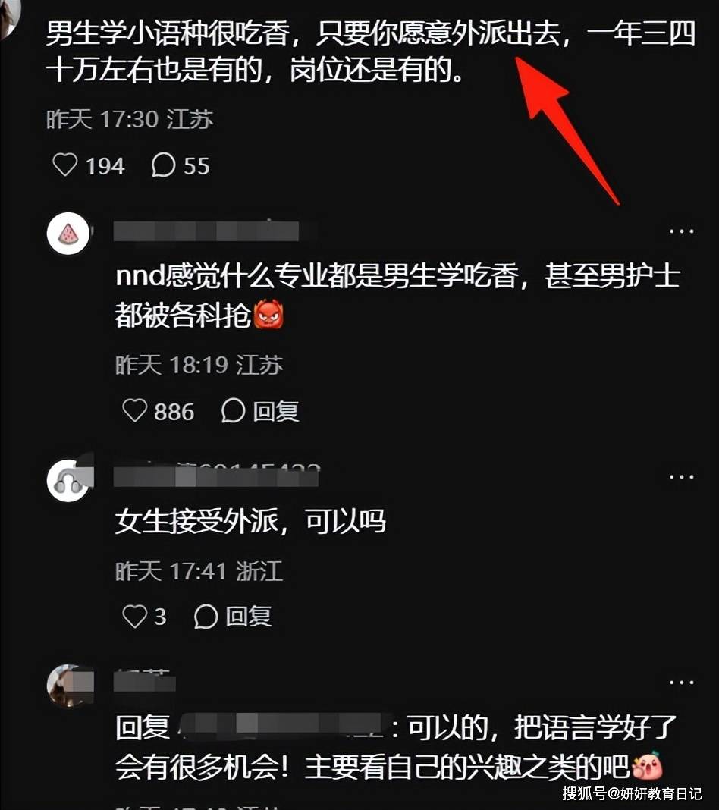Image resolution: width=719 pixels, height=810 pixels.
Task: Open blurred username of headphone commenter
Action: pyautogui.click(x=216, y=476)
